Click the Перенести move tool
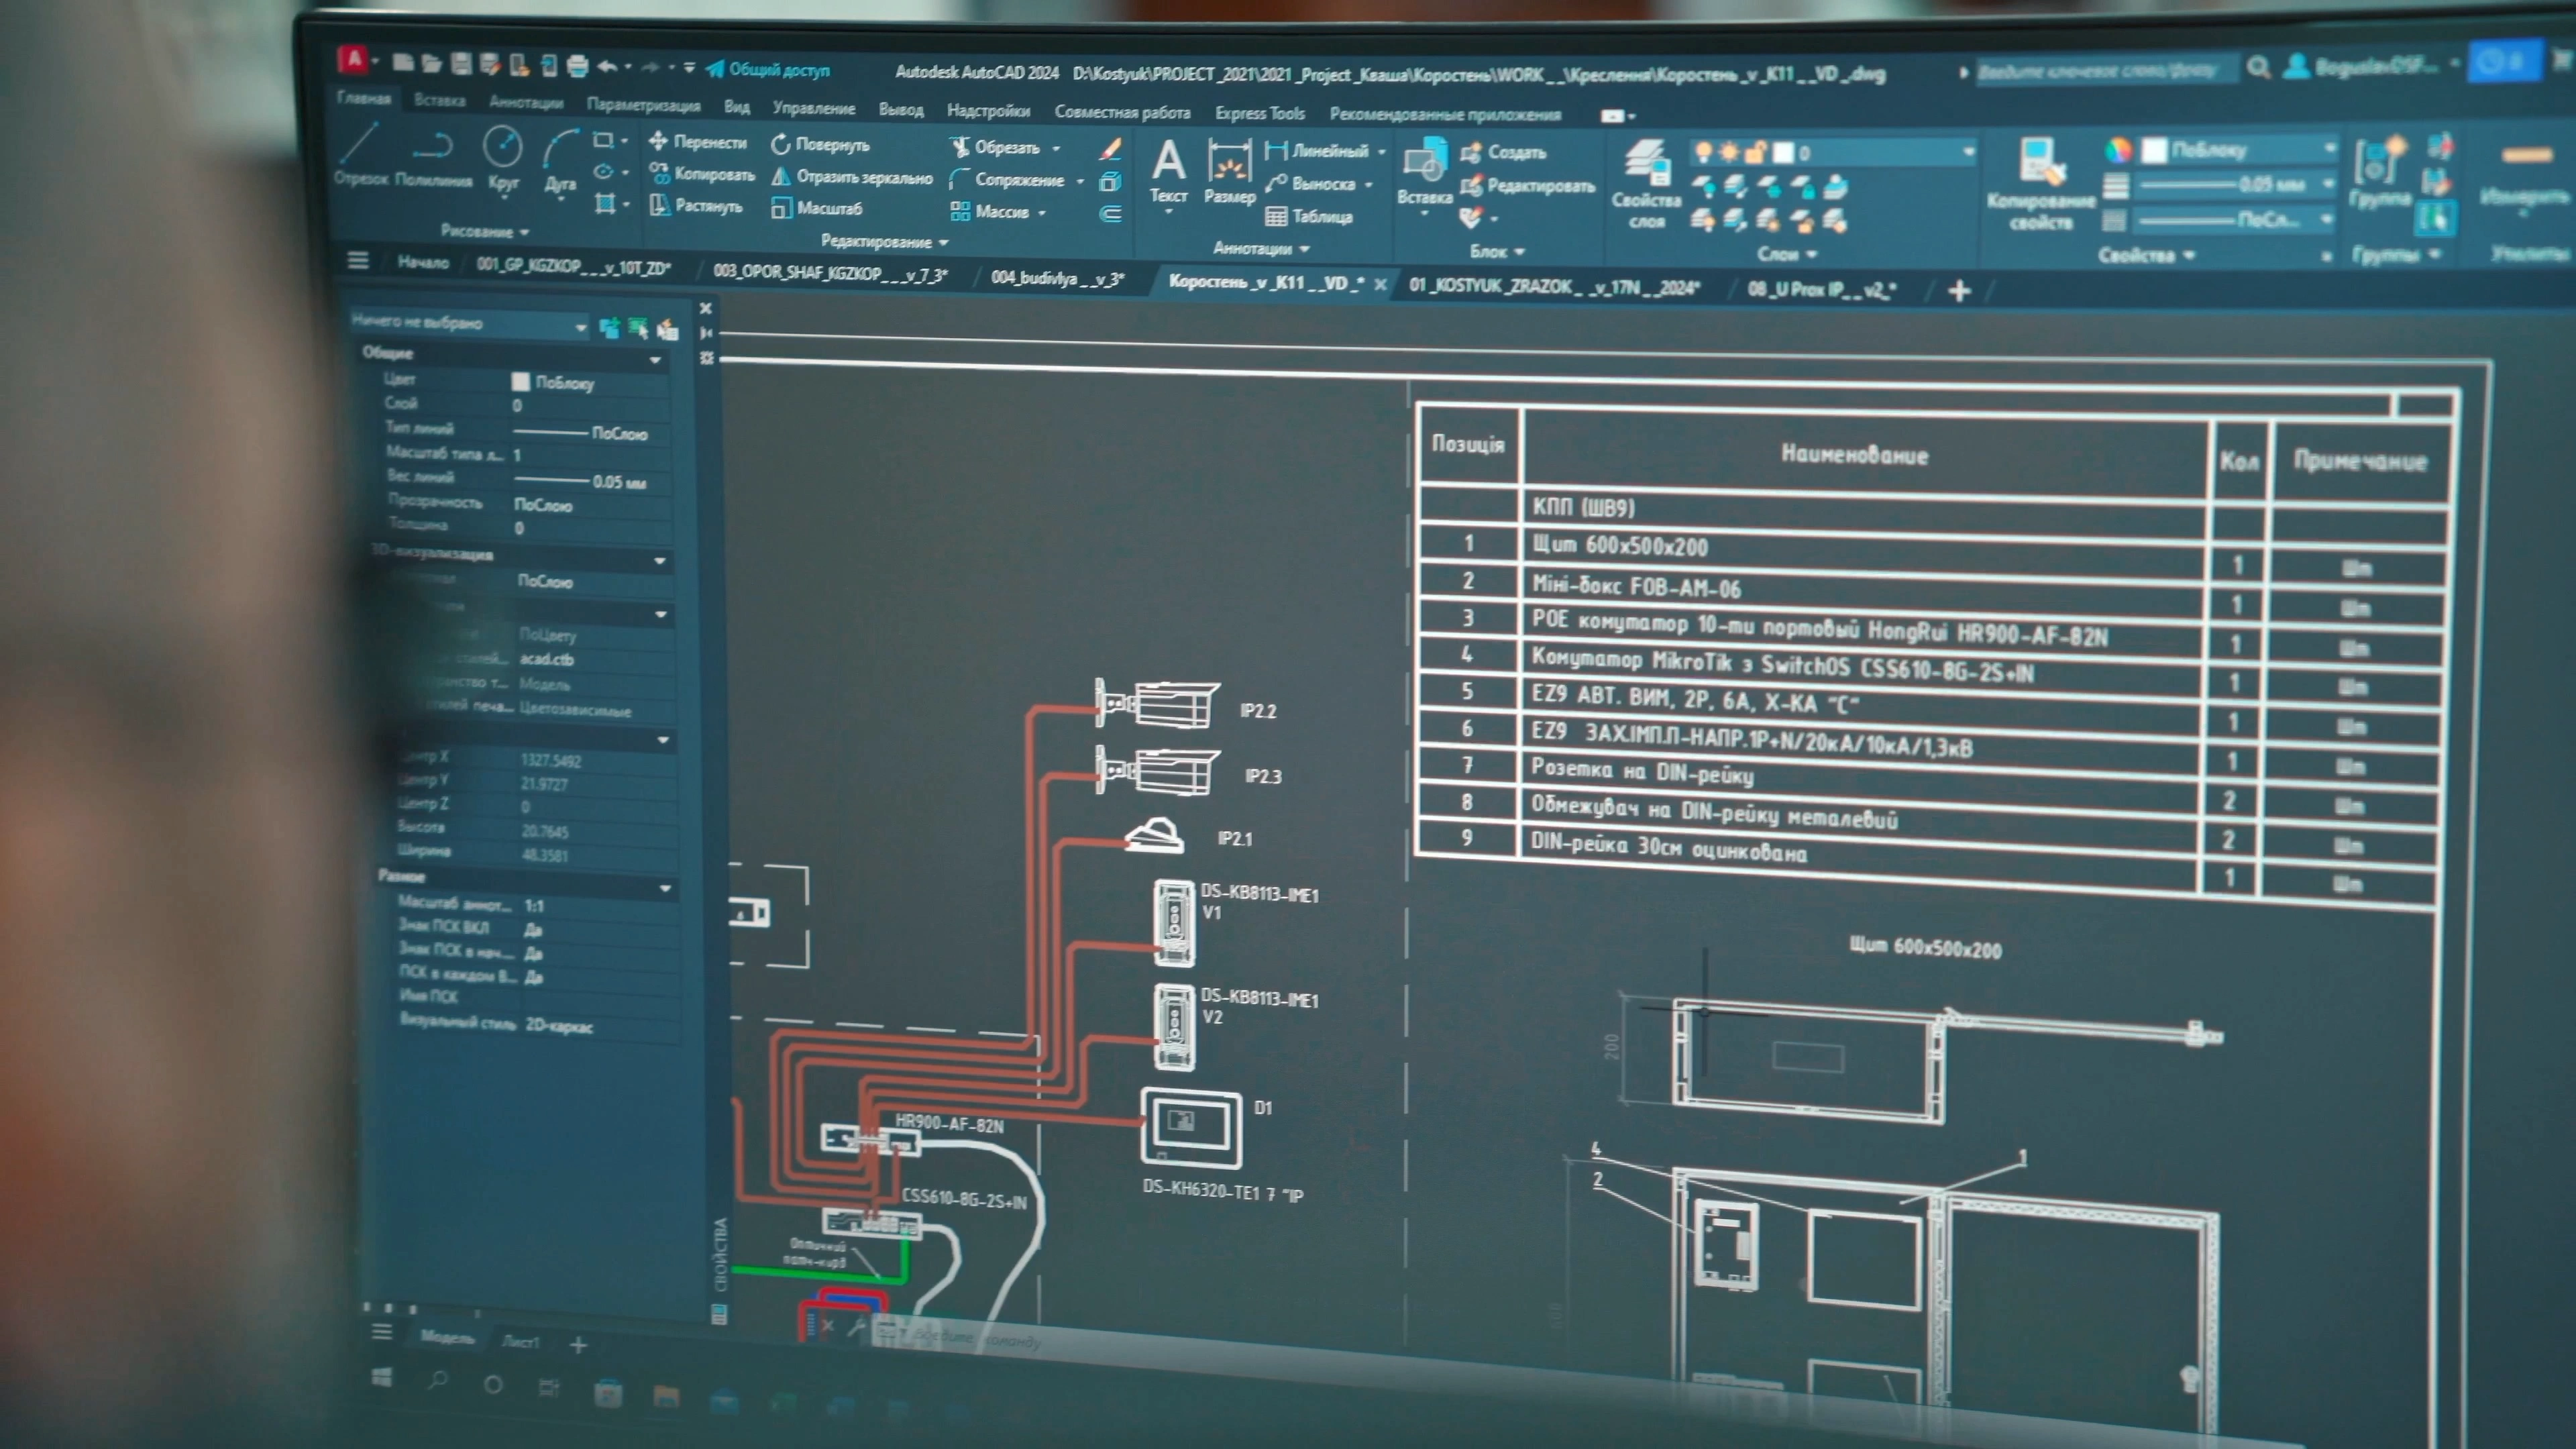Screen dimensions: 2576x1449 (x=698, y=142)
